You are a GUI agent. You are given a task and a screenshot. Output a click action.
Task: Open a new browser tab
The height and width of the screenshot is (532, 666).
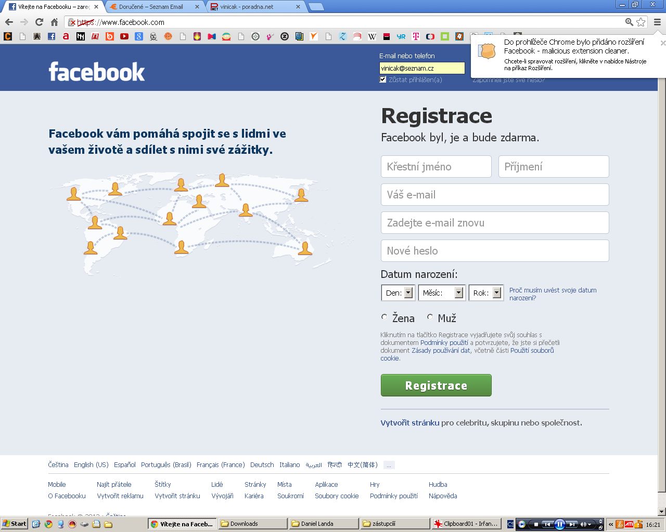[x=316, y=7]
